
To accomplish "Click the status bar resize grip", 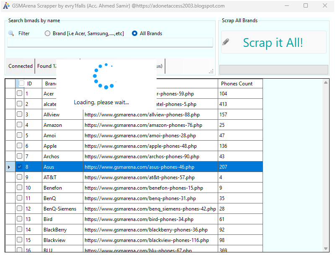I will [211, 71].
